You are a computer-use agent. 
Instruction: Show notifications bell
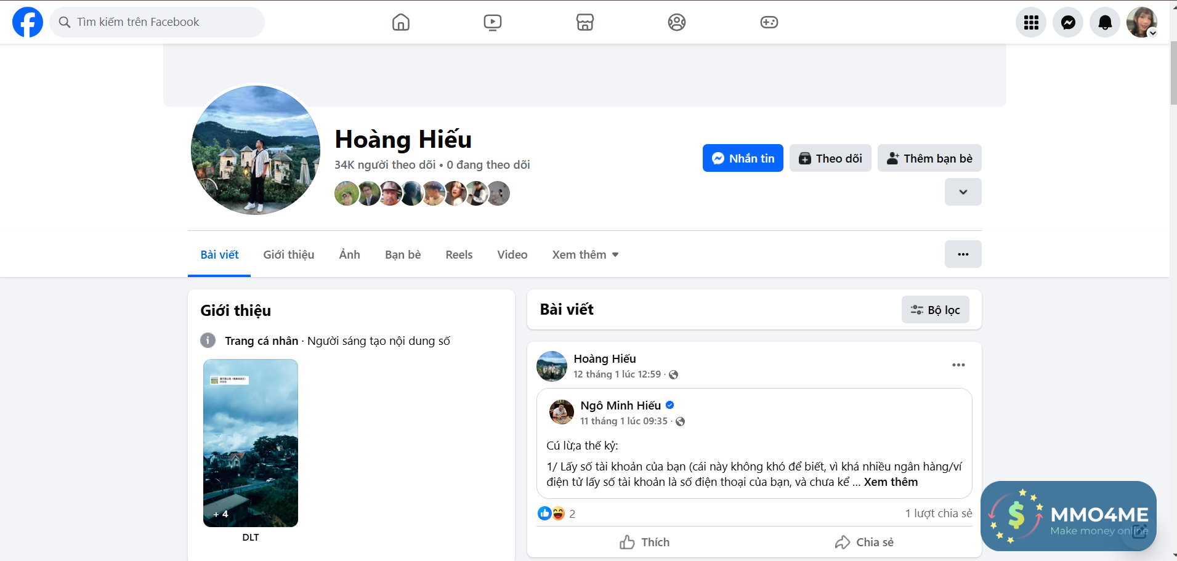coord(1105,22)
